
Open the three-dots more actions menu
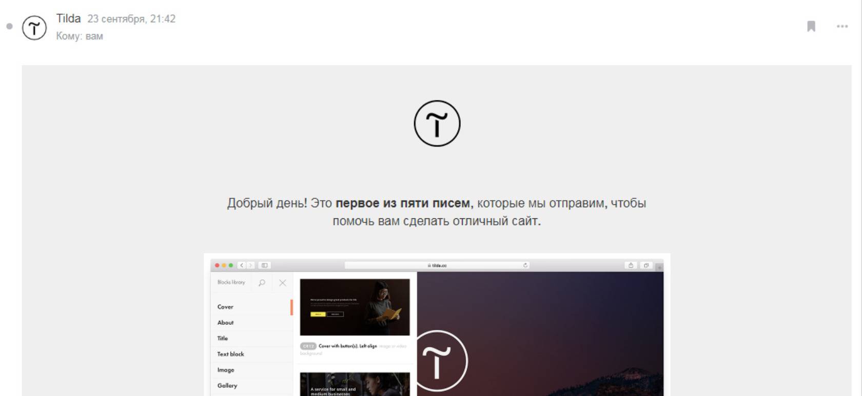click(x=842, y=26)
